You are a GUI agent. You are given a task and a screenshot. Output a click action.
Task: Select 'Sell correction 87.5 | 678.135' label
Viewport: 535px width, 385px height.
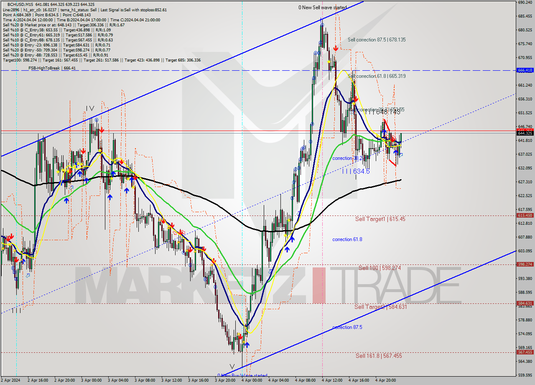[377, 40]
